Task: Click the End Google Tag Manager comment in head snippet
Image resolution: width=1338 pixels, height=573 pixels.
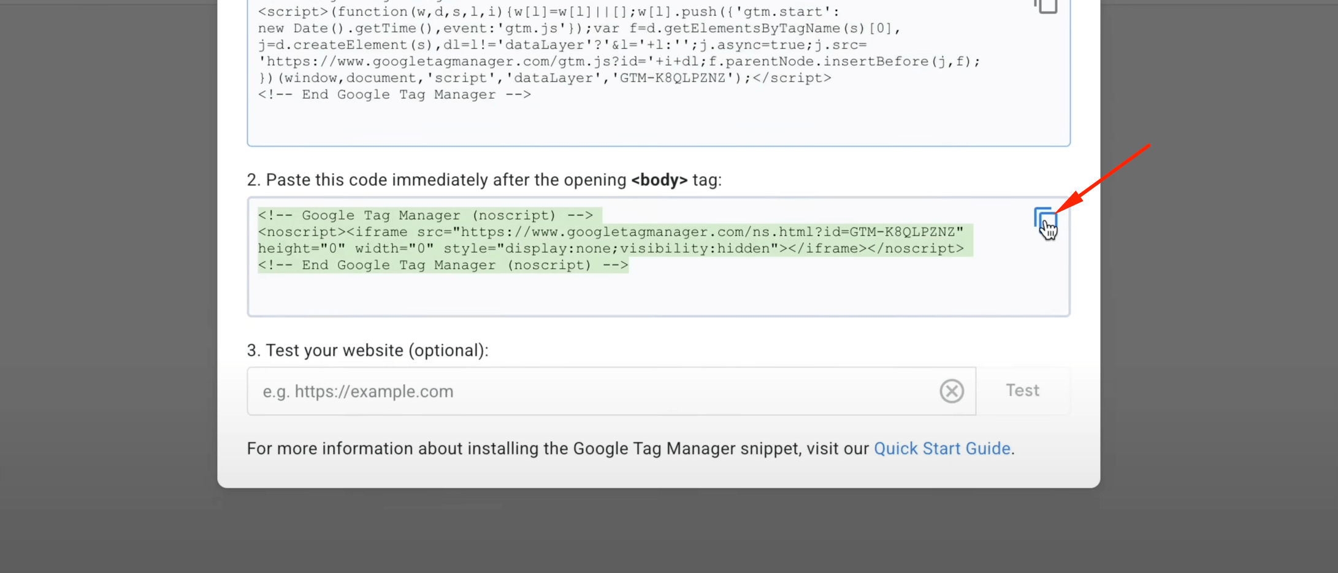Action: click(394, 94)
